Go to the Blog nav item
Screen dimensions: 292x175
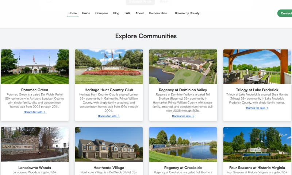pyautogui.click(x=116, y=13)
